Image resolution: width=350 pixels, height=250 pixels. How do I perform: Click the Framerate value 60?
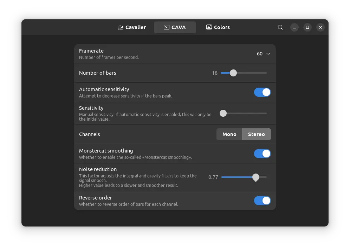tap(260, 54)
